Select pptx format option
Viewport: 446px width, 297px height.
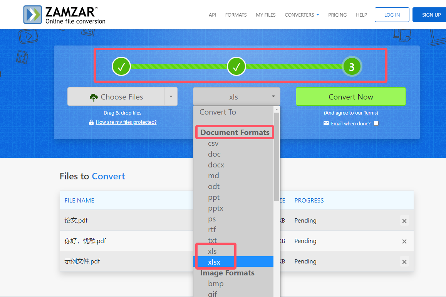(x=233, y=208)
